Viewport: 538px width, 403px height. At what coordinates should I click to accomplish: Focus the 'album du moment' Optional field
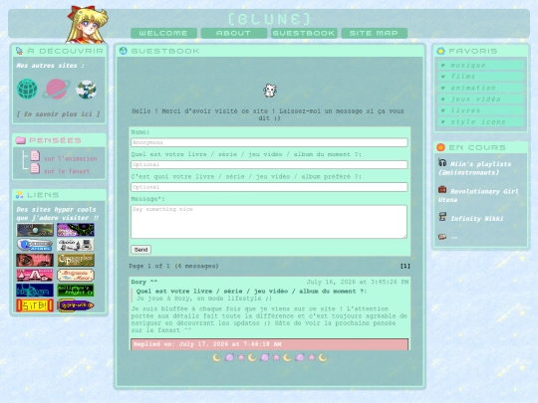tap(269, 165)
